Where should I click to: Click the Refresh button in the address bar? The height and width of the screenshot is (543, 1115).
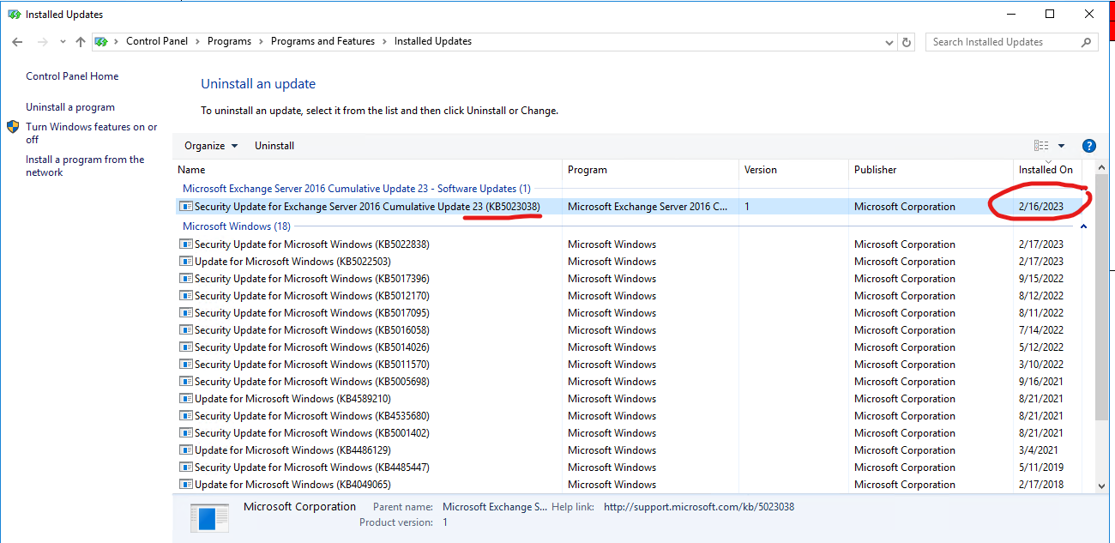[907, 41]
